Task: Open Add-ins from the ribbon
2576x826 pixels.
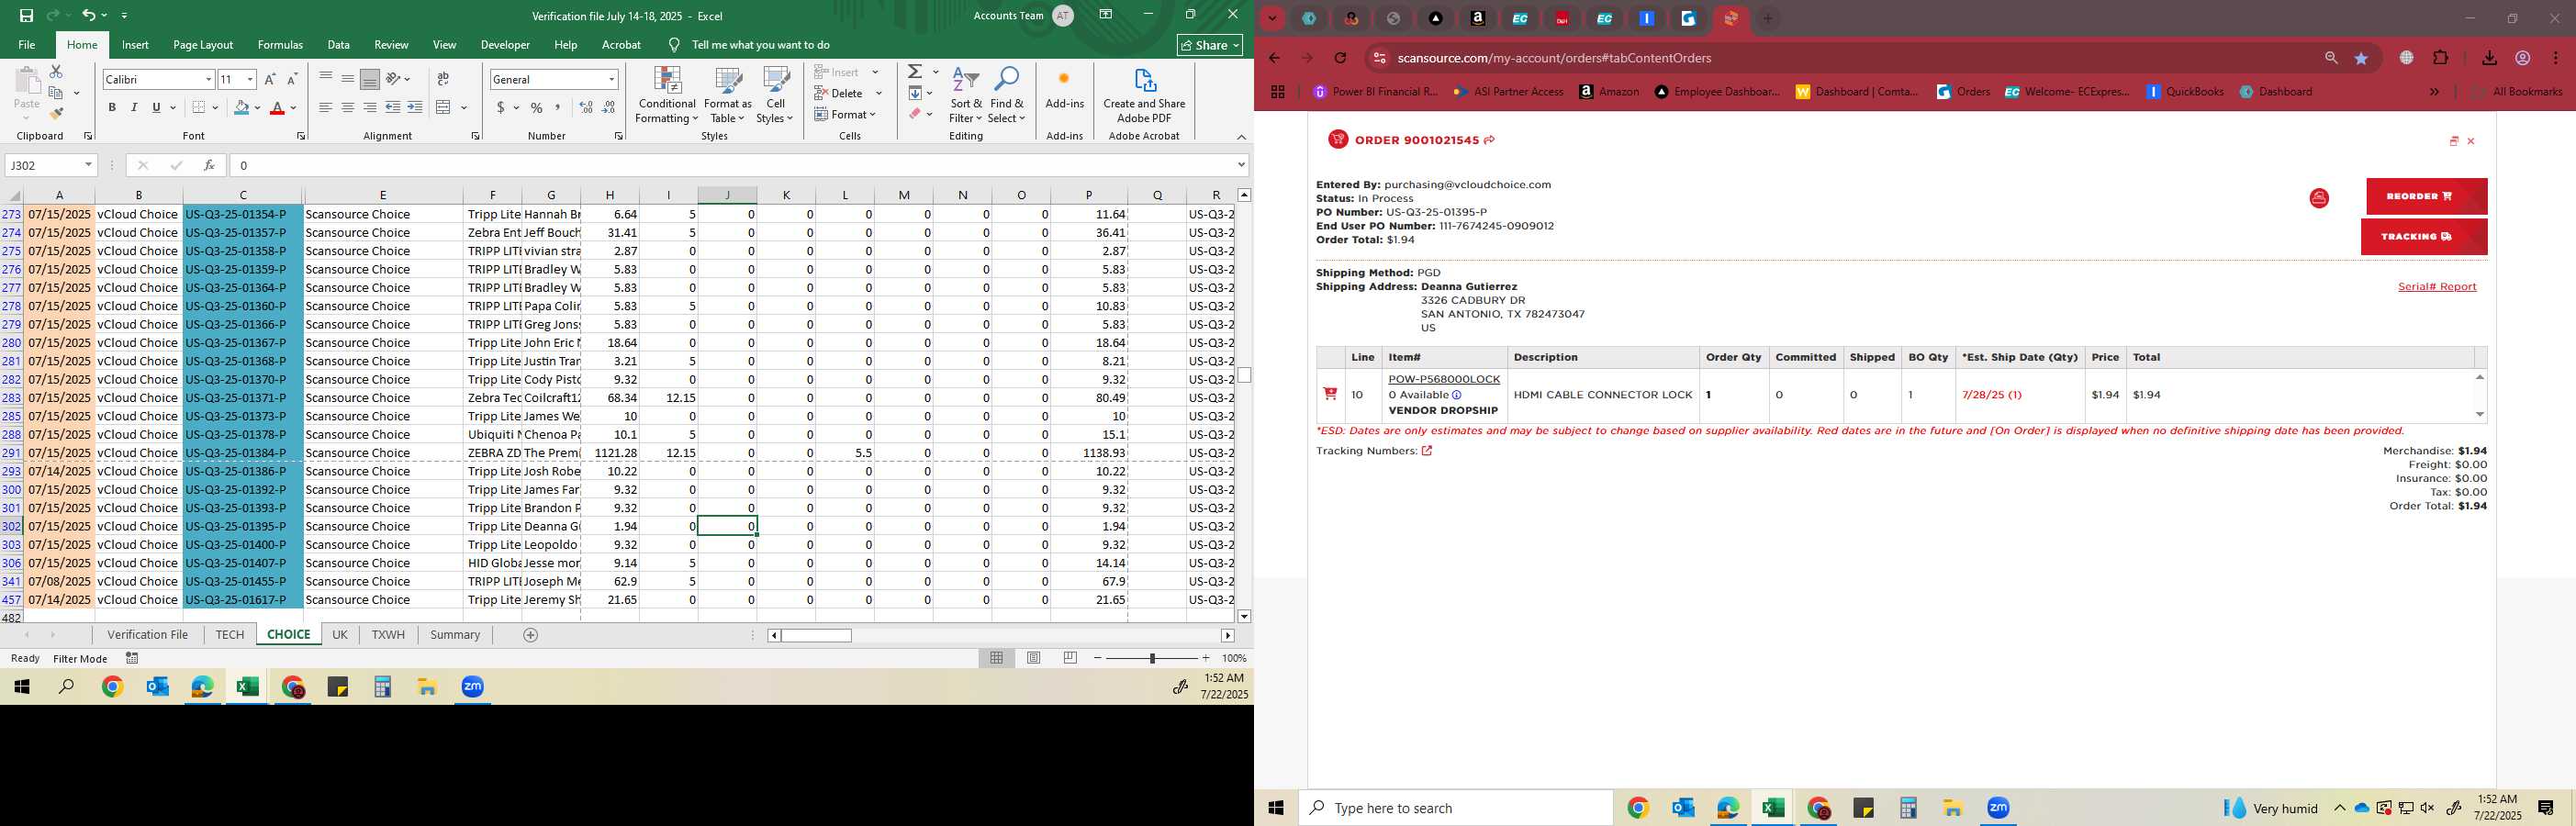Action: pyautogui.click(x=1064, y=90)
